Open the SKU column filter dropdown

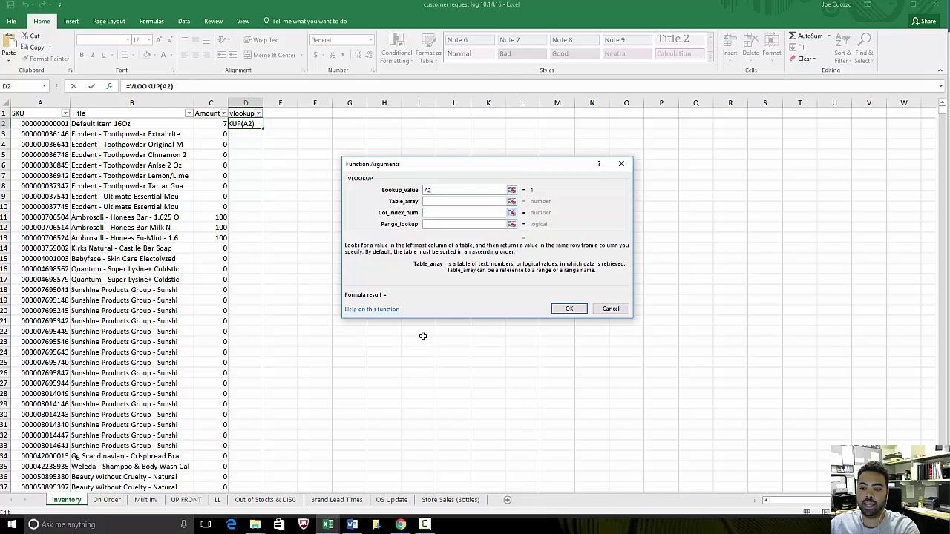[65, 113]
